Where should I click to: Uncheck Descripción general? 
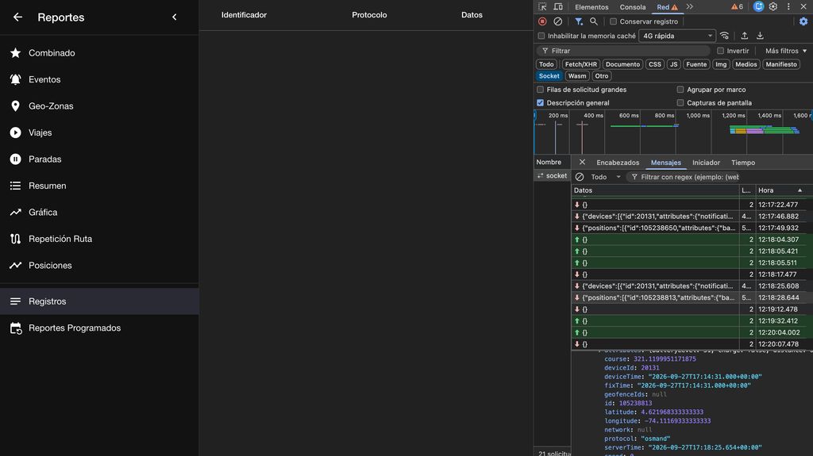540,102
